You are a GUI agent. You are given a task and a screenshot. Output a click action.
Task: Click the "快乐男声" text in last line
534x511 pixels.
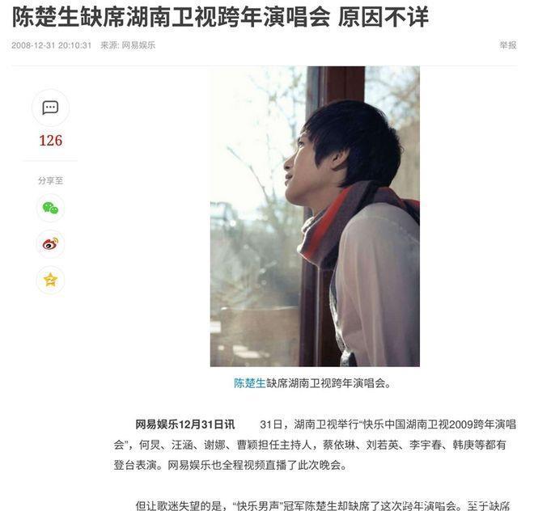pos(257,505)
